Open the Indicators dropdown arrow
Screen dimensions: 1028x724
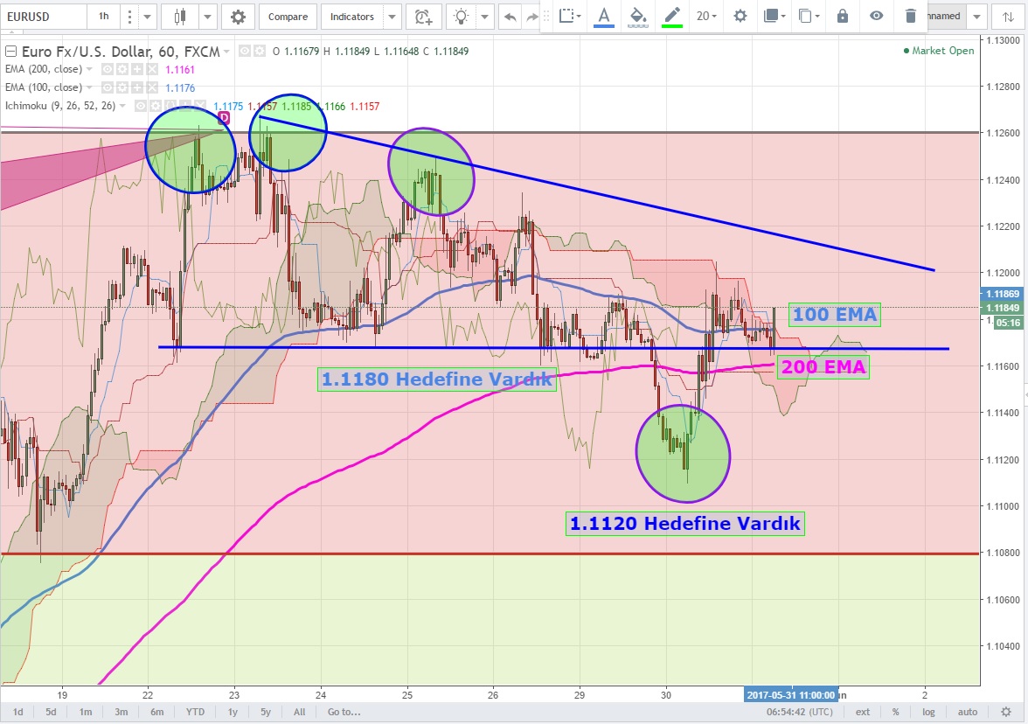[392, 17]
